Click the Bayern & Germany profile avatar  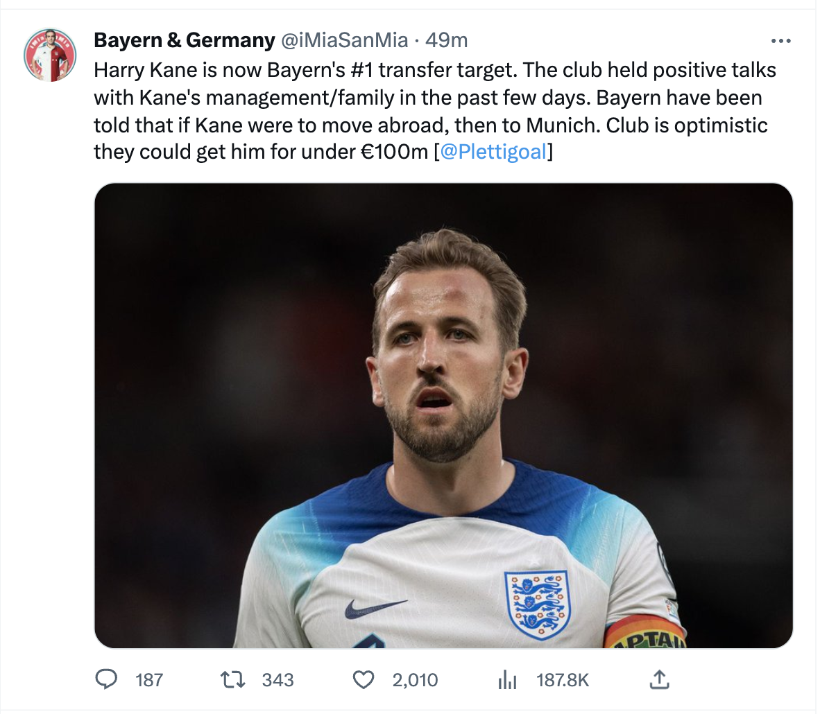click(49, 55)
